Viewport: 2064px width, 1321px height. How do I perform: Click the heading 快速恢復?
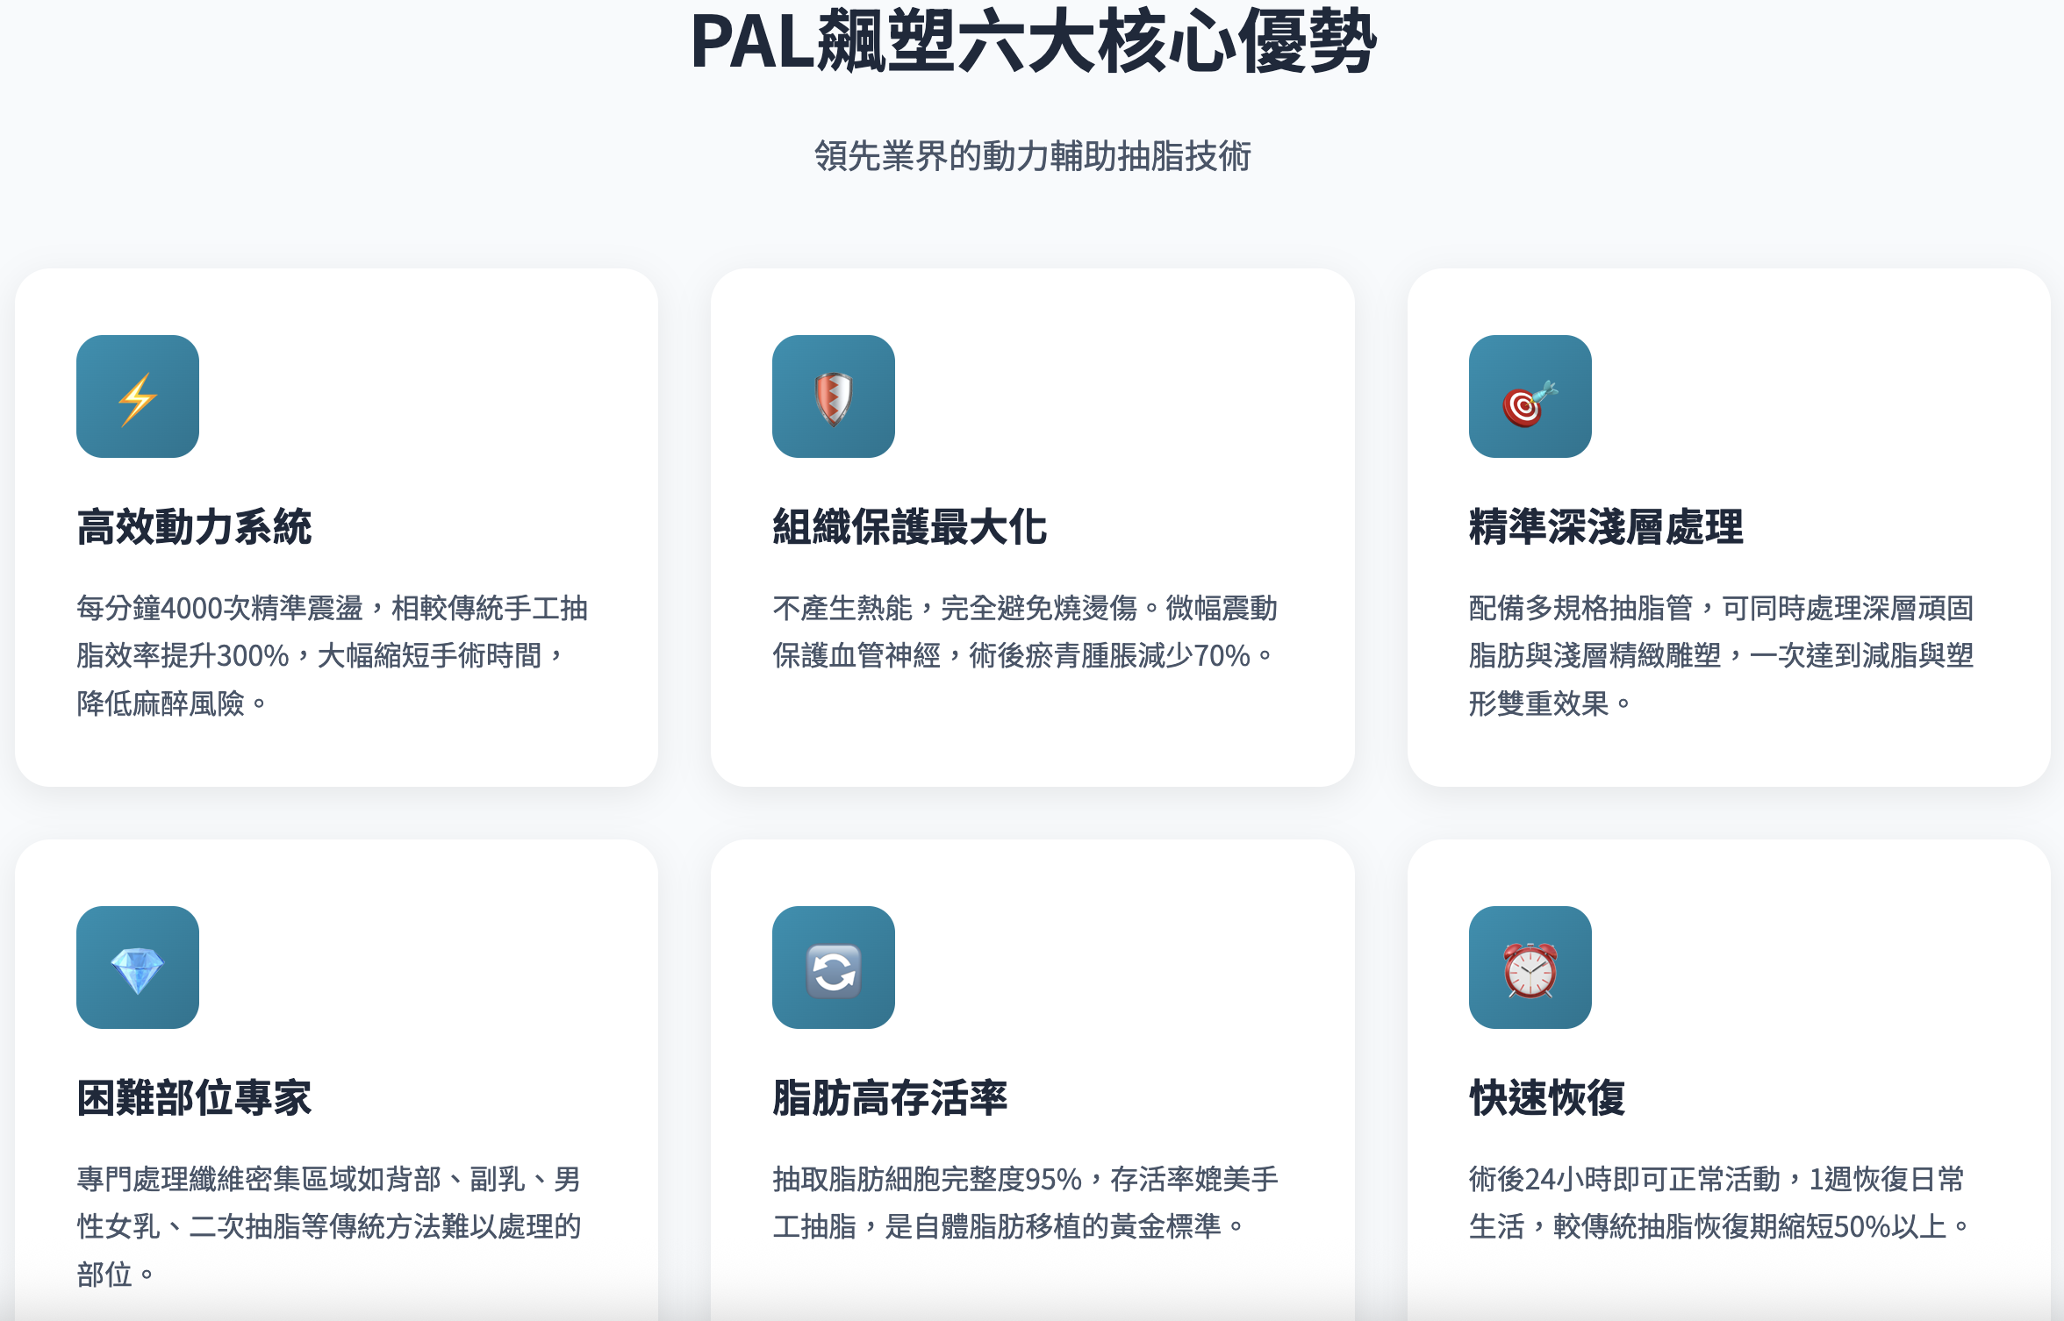1546,1098
